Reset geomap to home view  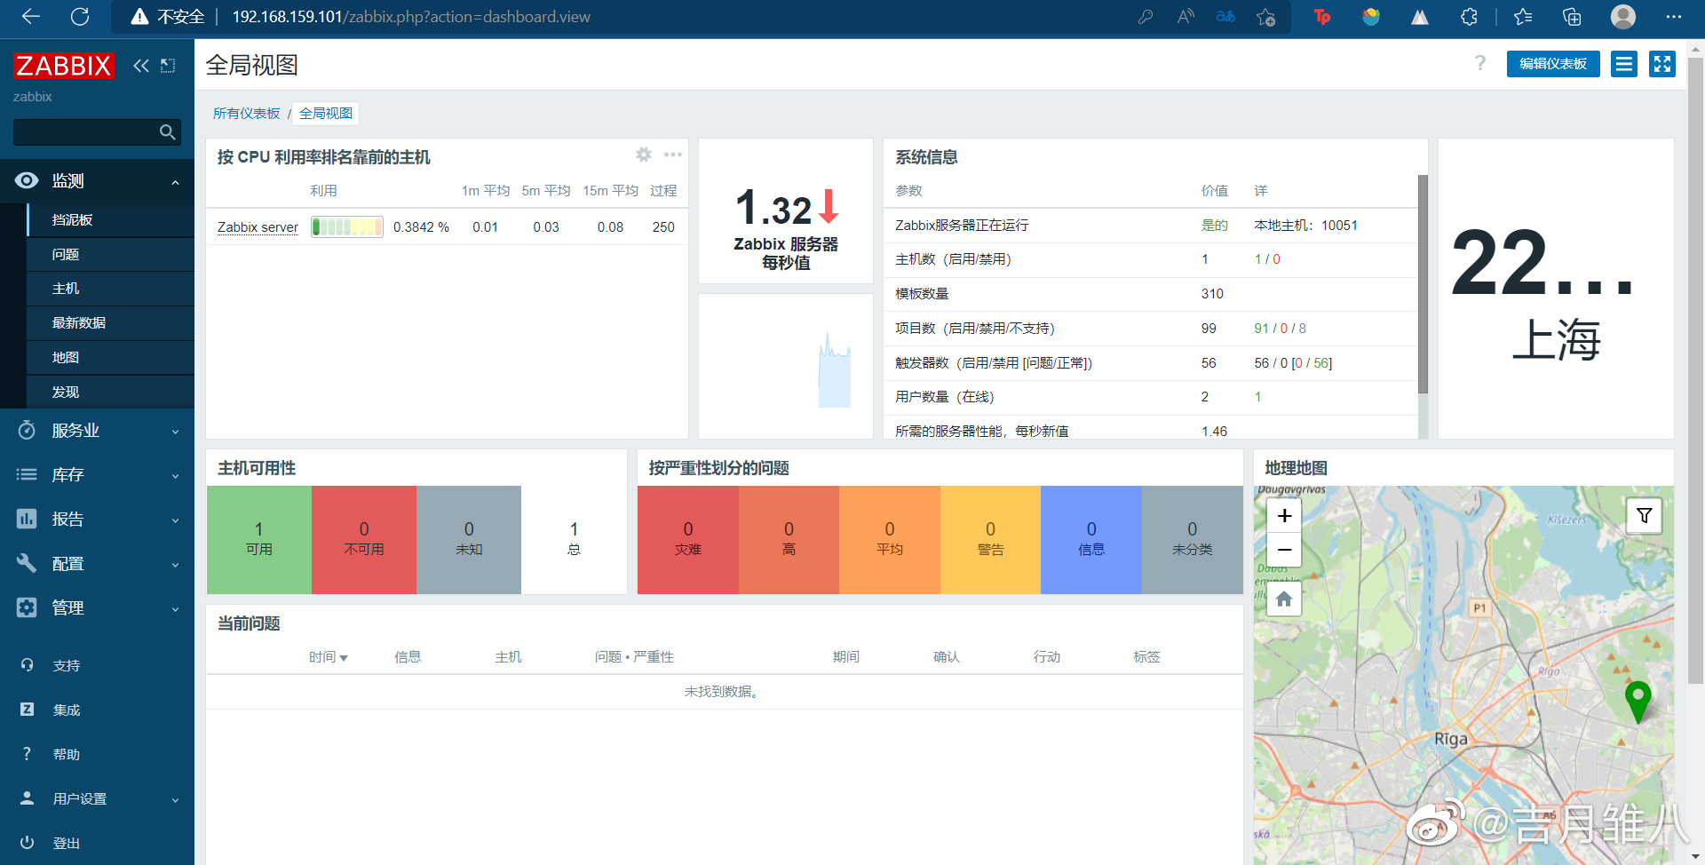coord(1284,599)
